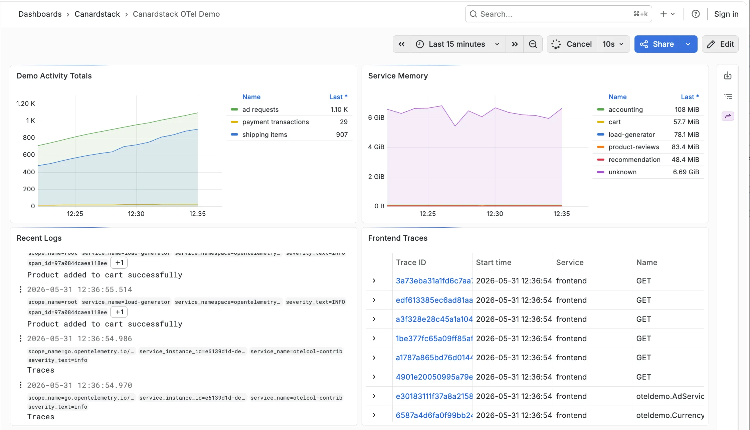750x430 pixels.
Task: Expand trace row a3f328e28c45a1a104
Action: tap(374, 319)
